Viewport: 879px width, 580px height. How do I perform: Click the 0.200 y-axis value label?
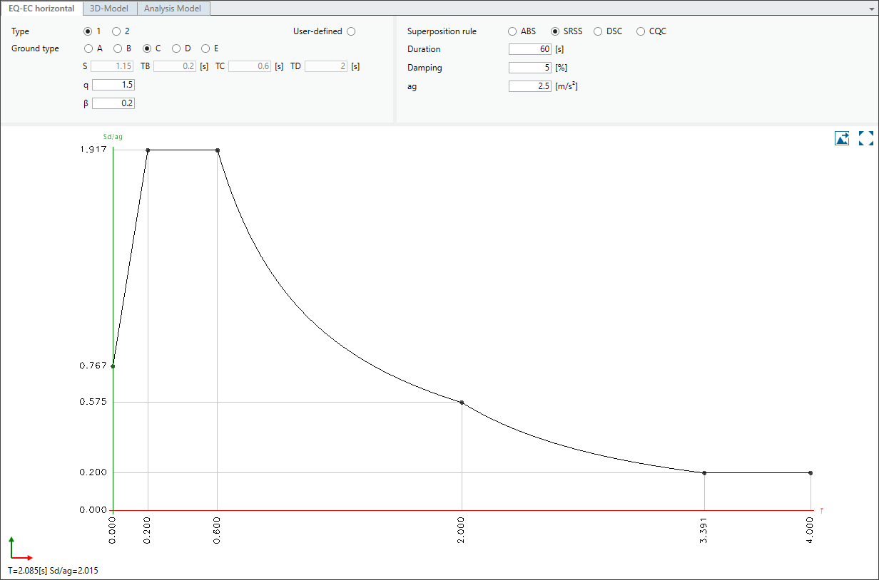tap(93, 472)
